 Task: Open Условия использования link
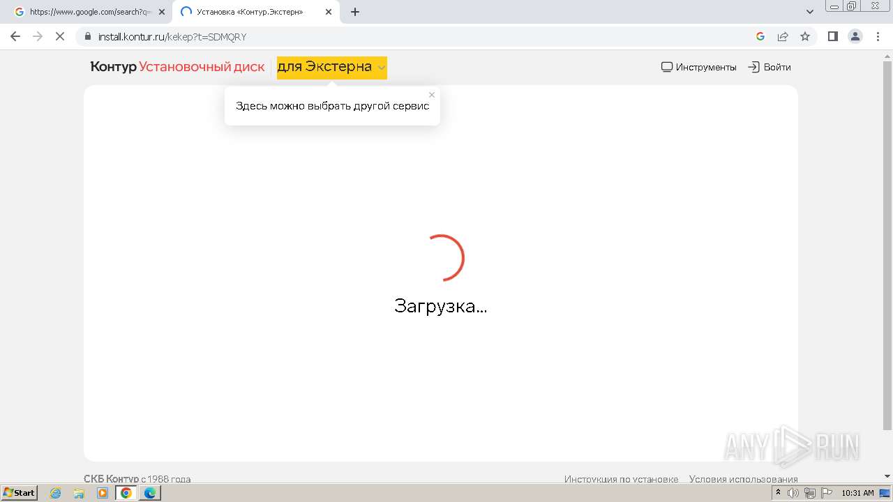(x=743, y=479)
